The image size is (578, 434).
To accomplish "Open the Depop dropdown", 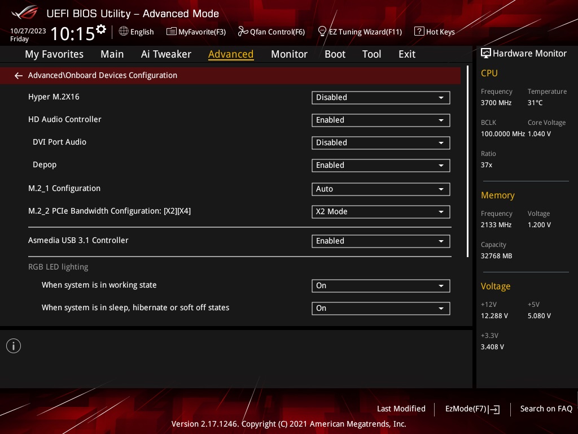I will pyautogui.click(x=381, y=166).
